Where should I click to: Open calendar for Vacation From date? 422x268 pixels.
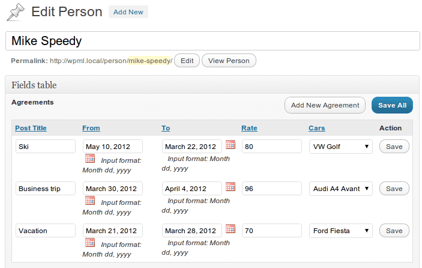(90, 242)
